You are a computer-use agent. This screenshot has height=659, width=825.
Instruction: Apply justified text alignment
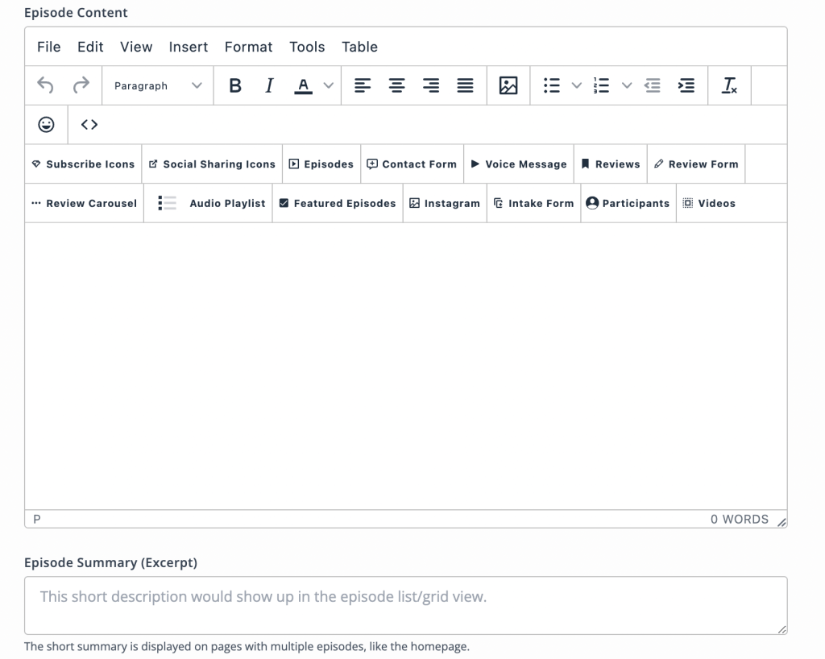pyautogui.click(x=465, y=85)
